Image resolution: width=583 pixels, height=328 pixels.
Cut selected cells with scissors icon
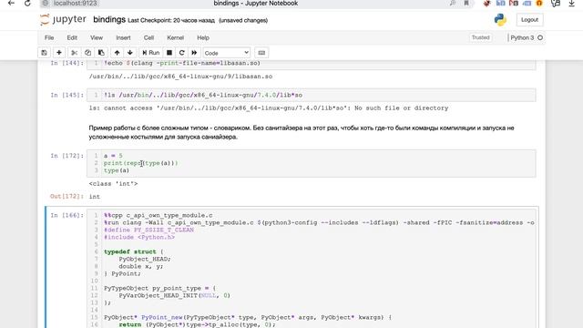click(74, 53)
